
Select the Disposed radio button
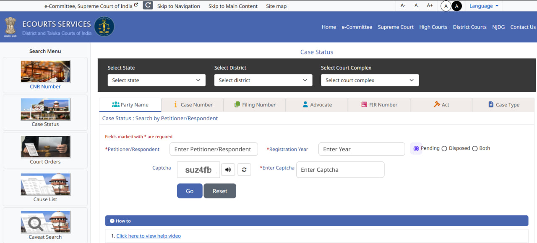(444, 148)
